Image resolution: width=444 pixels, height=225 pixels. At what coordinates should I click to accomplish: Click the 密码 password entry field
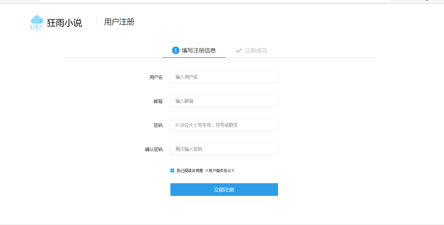224,125
